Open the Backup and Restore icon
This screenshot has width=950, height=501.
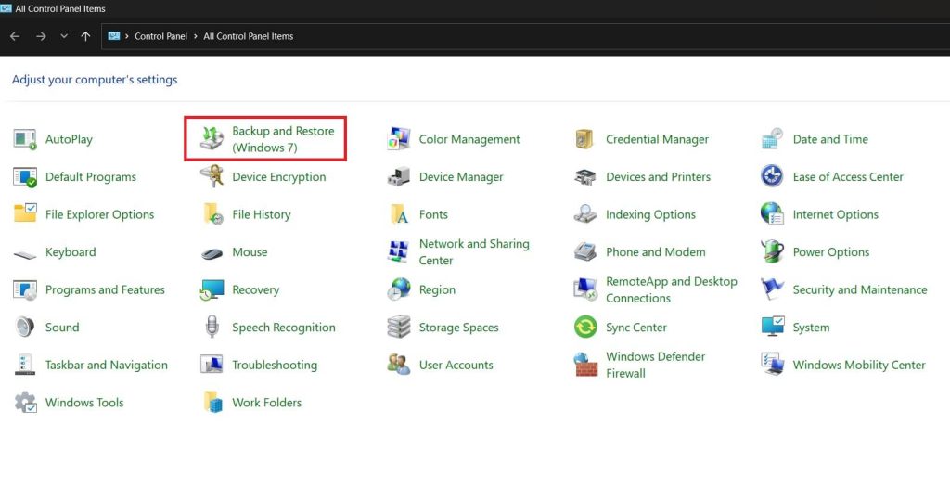pos(212,139)
